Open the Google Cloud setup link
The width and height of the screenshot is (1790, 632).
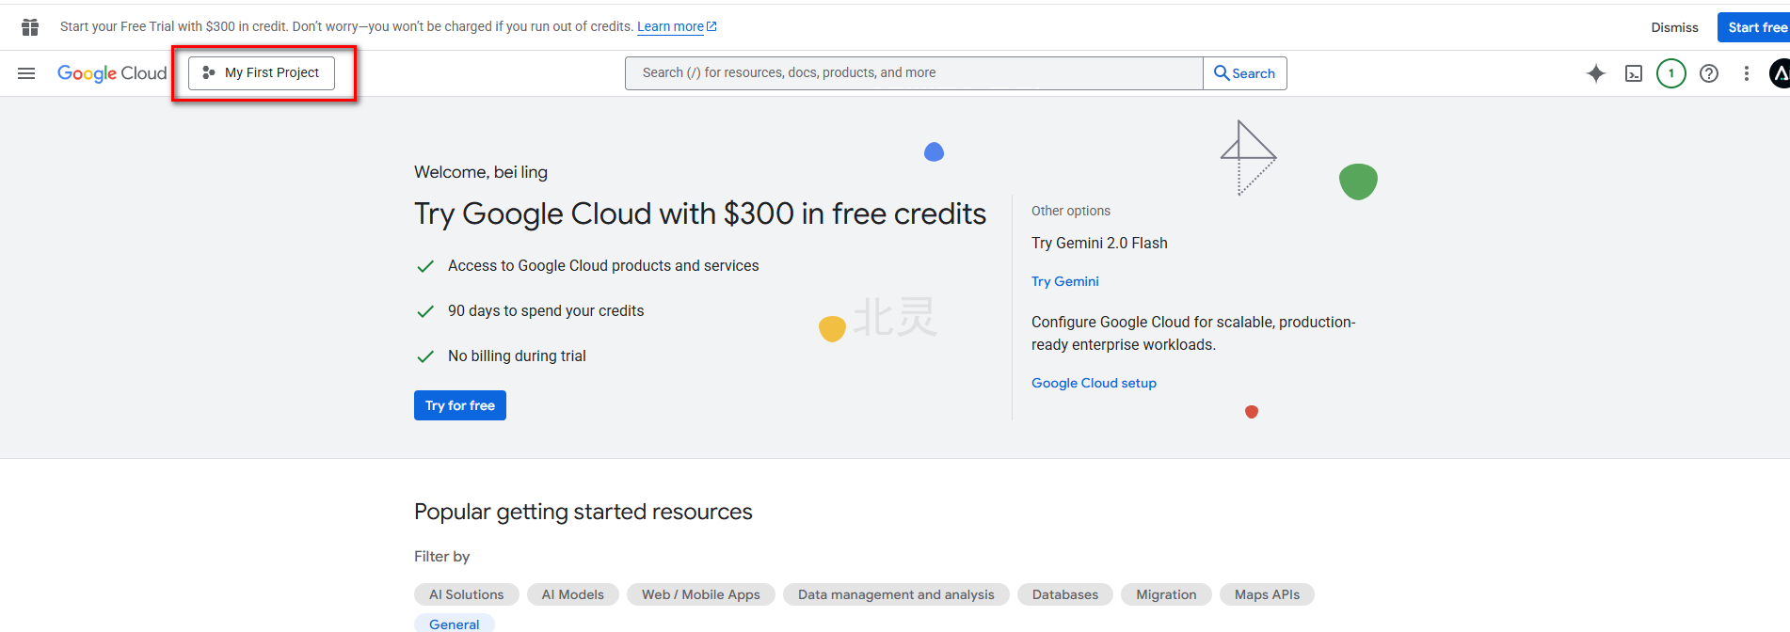(1094, 383)
